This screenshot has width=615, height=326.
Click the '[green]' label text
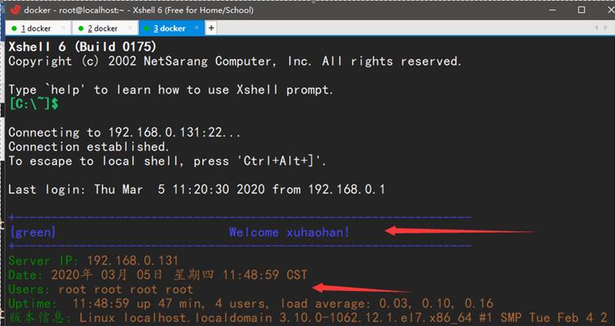coord(33,232)
